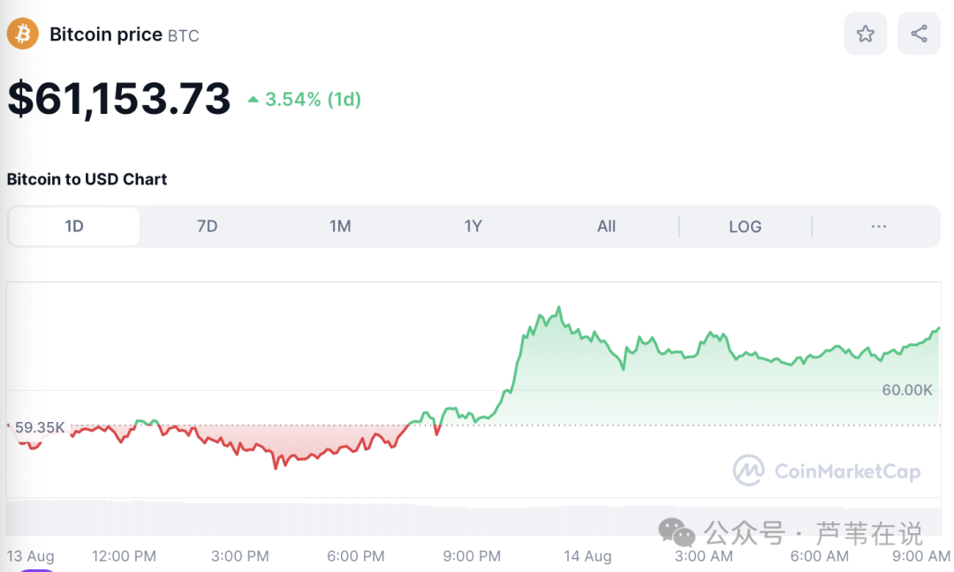Viewport: 954px width, 572px height.
Task: Add Bitcoin to watchlist with star
Action: coord(865,34)
